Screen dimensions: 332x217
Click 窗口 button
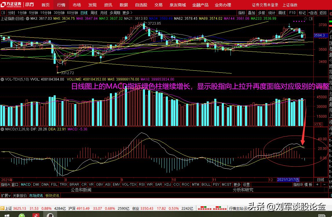coord(15,185)
